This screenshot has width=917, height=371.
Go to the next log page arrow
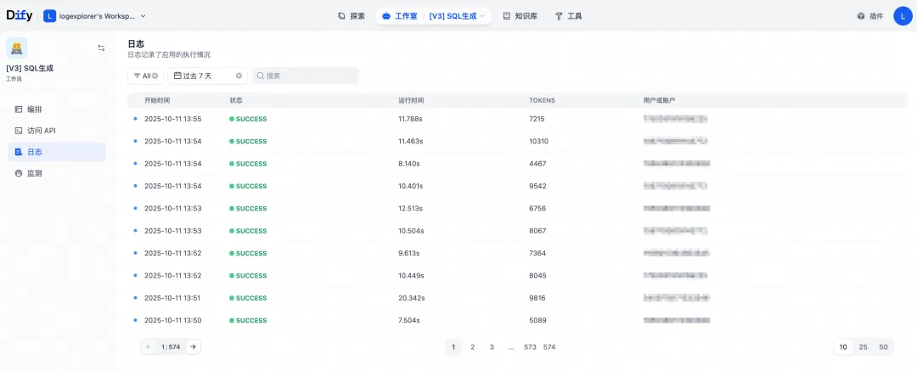(x=193, y=346)
